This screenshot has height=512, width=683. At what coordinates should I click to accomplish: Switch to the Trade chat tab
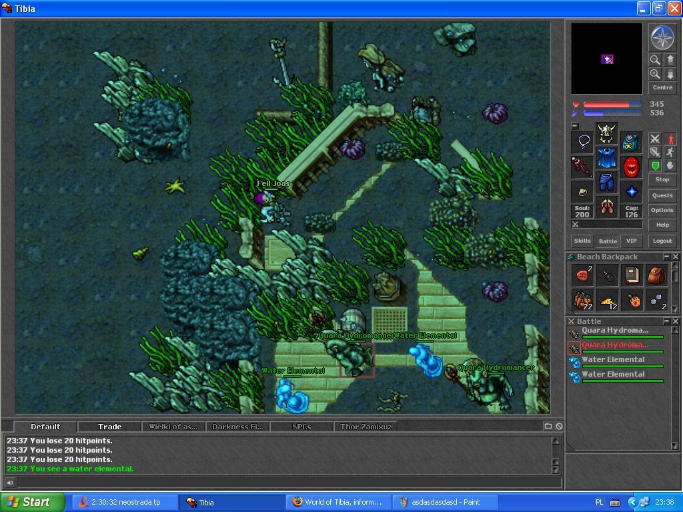point(110,427)
